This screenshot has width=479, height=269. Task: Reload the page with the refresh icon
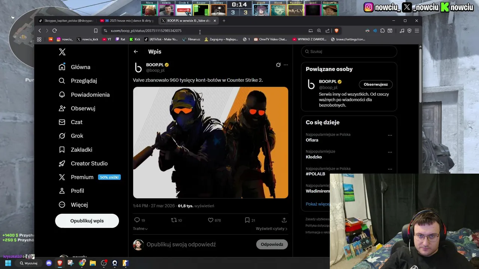tap(55, 31)
